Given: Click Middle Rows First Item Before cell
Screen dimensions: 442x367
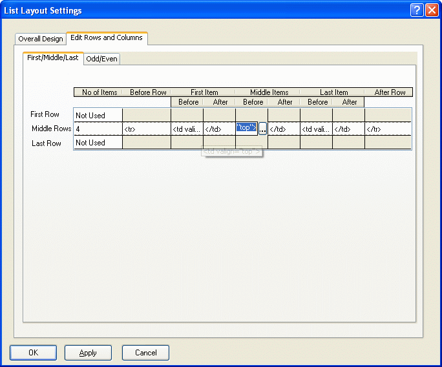Looking at the screenshot, I should tap(187, 129).
